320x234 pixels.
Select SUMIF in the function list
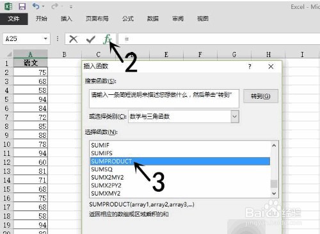click(x=180, y=145)
